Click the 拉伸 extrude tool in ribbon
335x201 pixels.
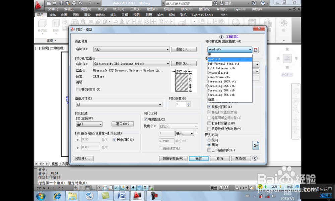click(56, 26)
